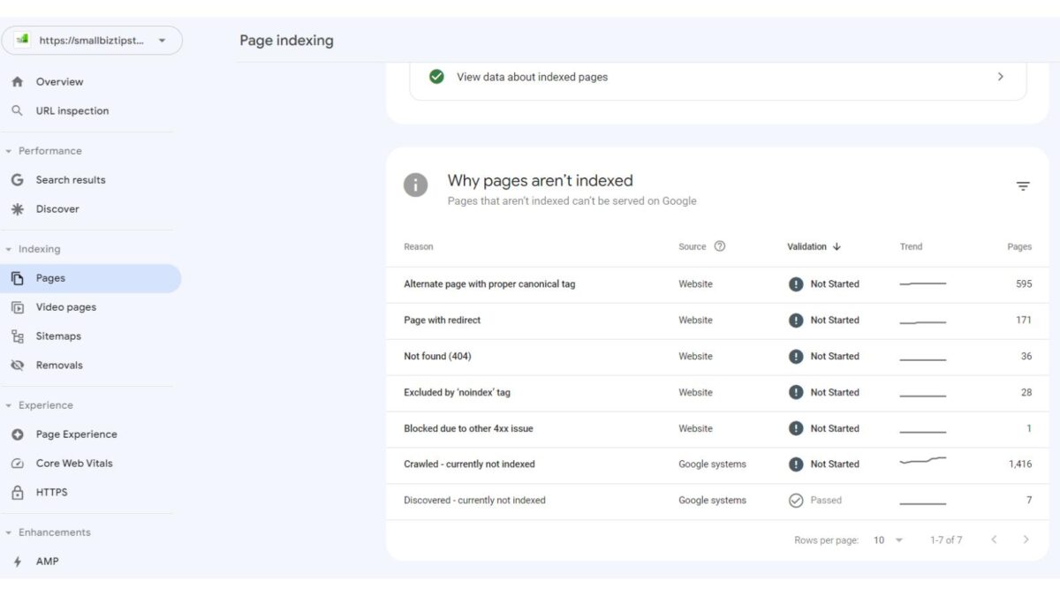Go to Search results report
Screen dimensions: 1060x596
71,180
